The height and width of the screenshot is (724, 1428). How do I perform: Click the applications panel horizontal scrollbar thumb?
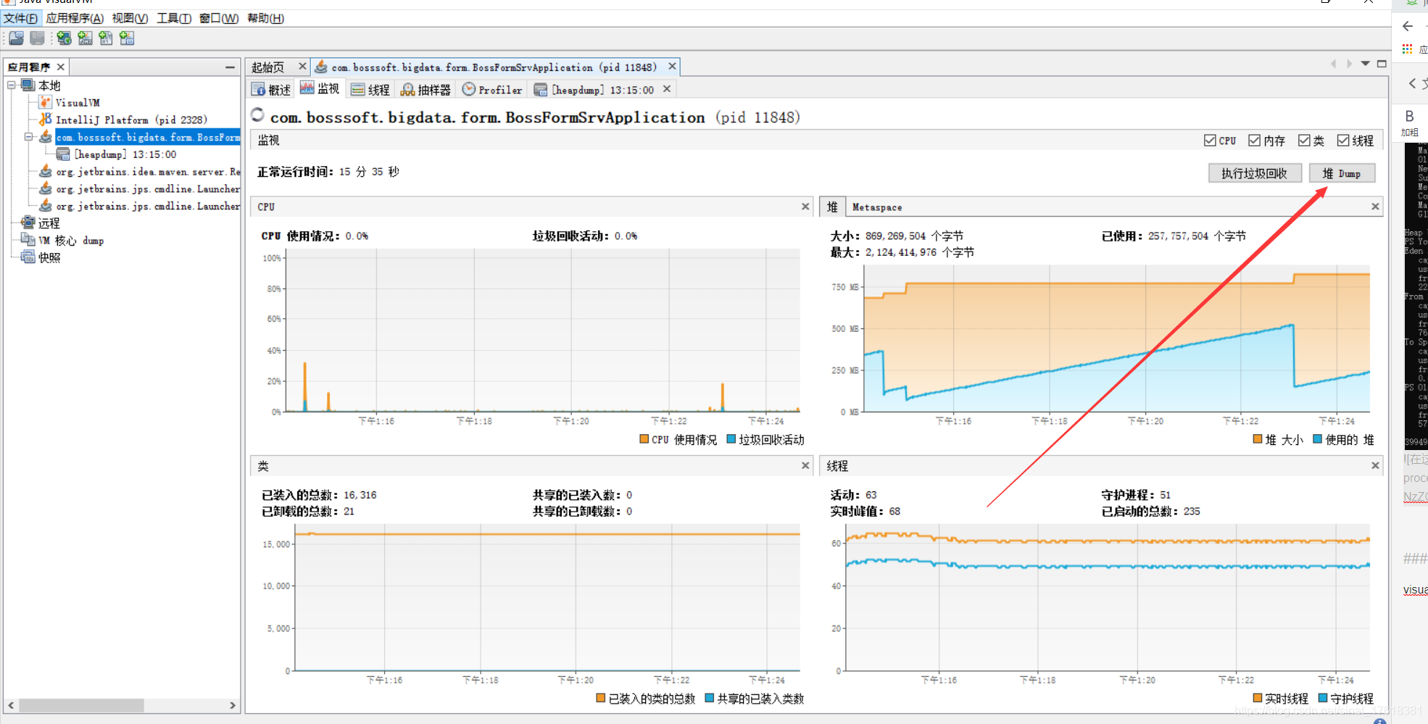pos(81,705)
